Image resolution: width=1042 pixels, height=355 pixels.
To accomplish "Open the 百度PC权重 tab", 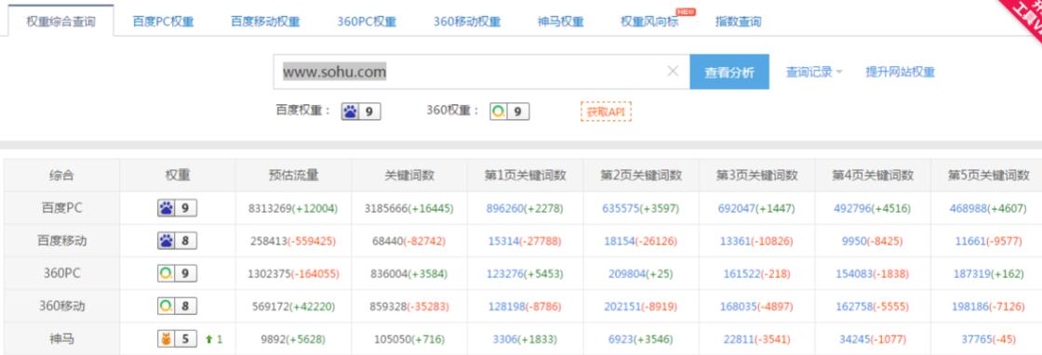I will click(164, 21).
